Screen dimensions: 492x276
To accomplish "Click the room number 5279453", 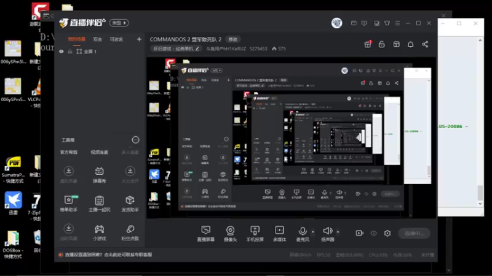I will [x=258, y=49].
